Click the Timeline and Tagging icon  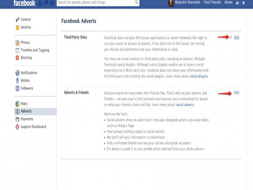17,50
